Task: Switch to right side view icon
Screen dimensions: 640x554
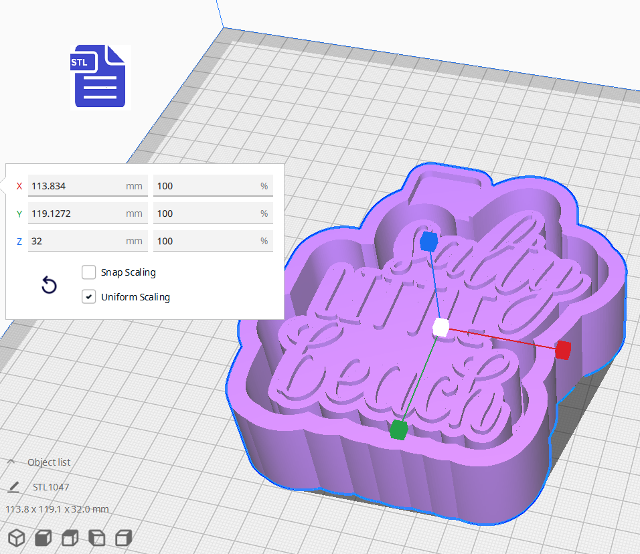Action: pyautogui.click(x=123, y=537)
